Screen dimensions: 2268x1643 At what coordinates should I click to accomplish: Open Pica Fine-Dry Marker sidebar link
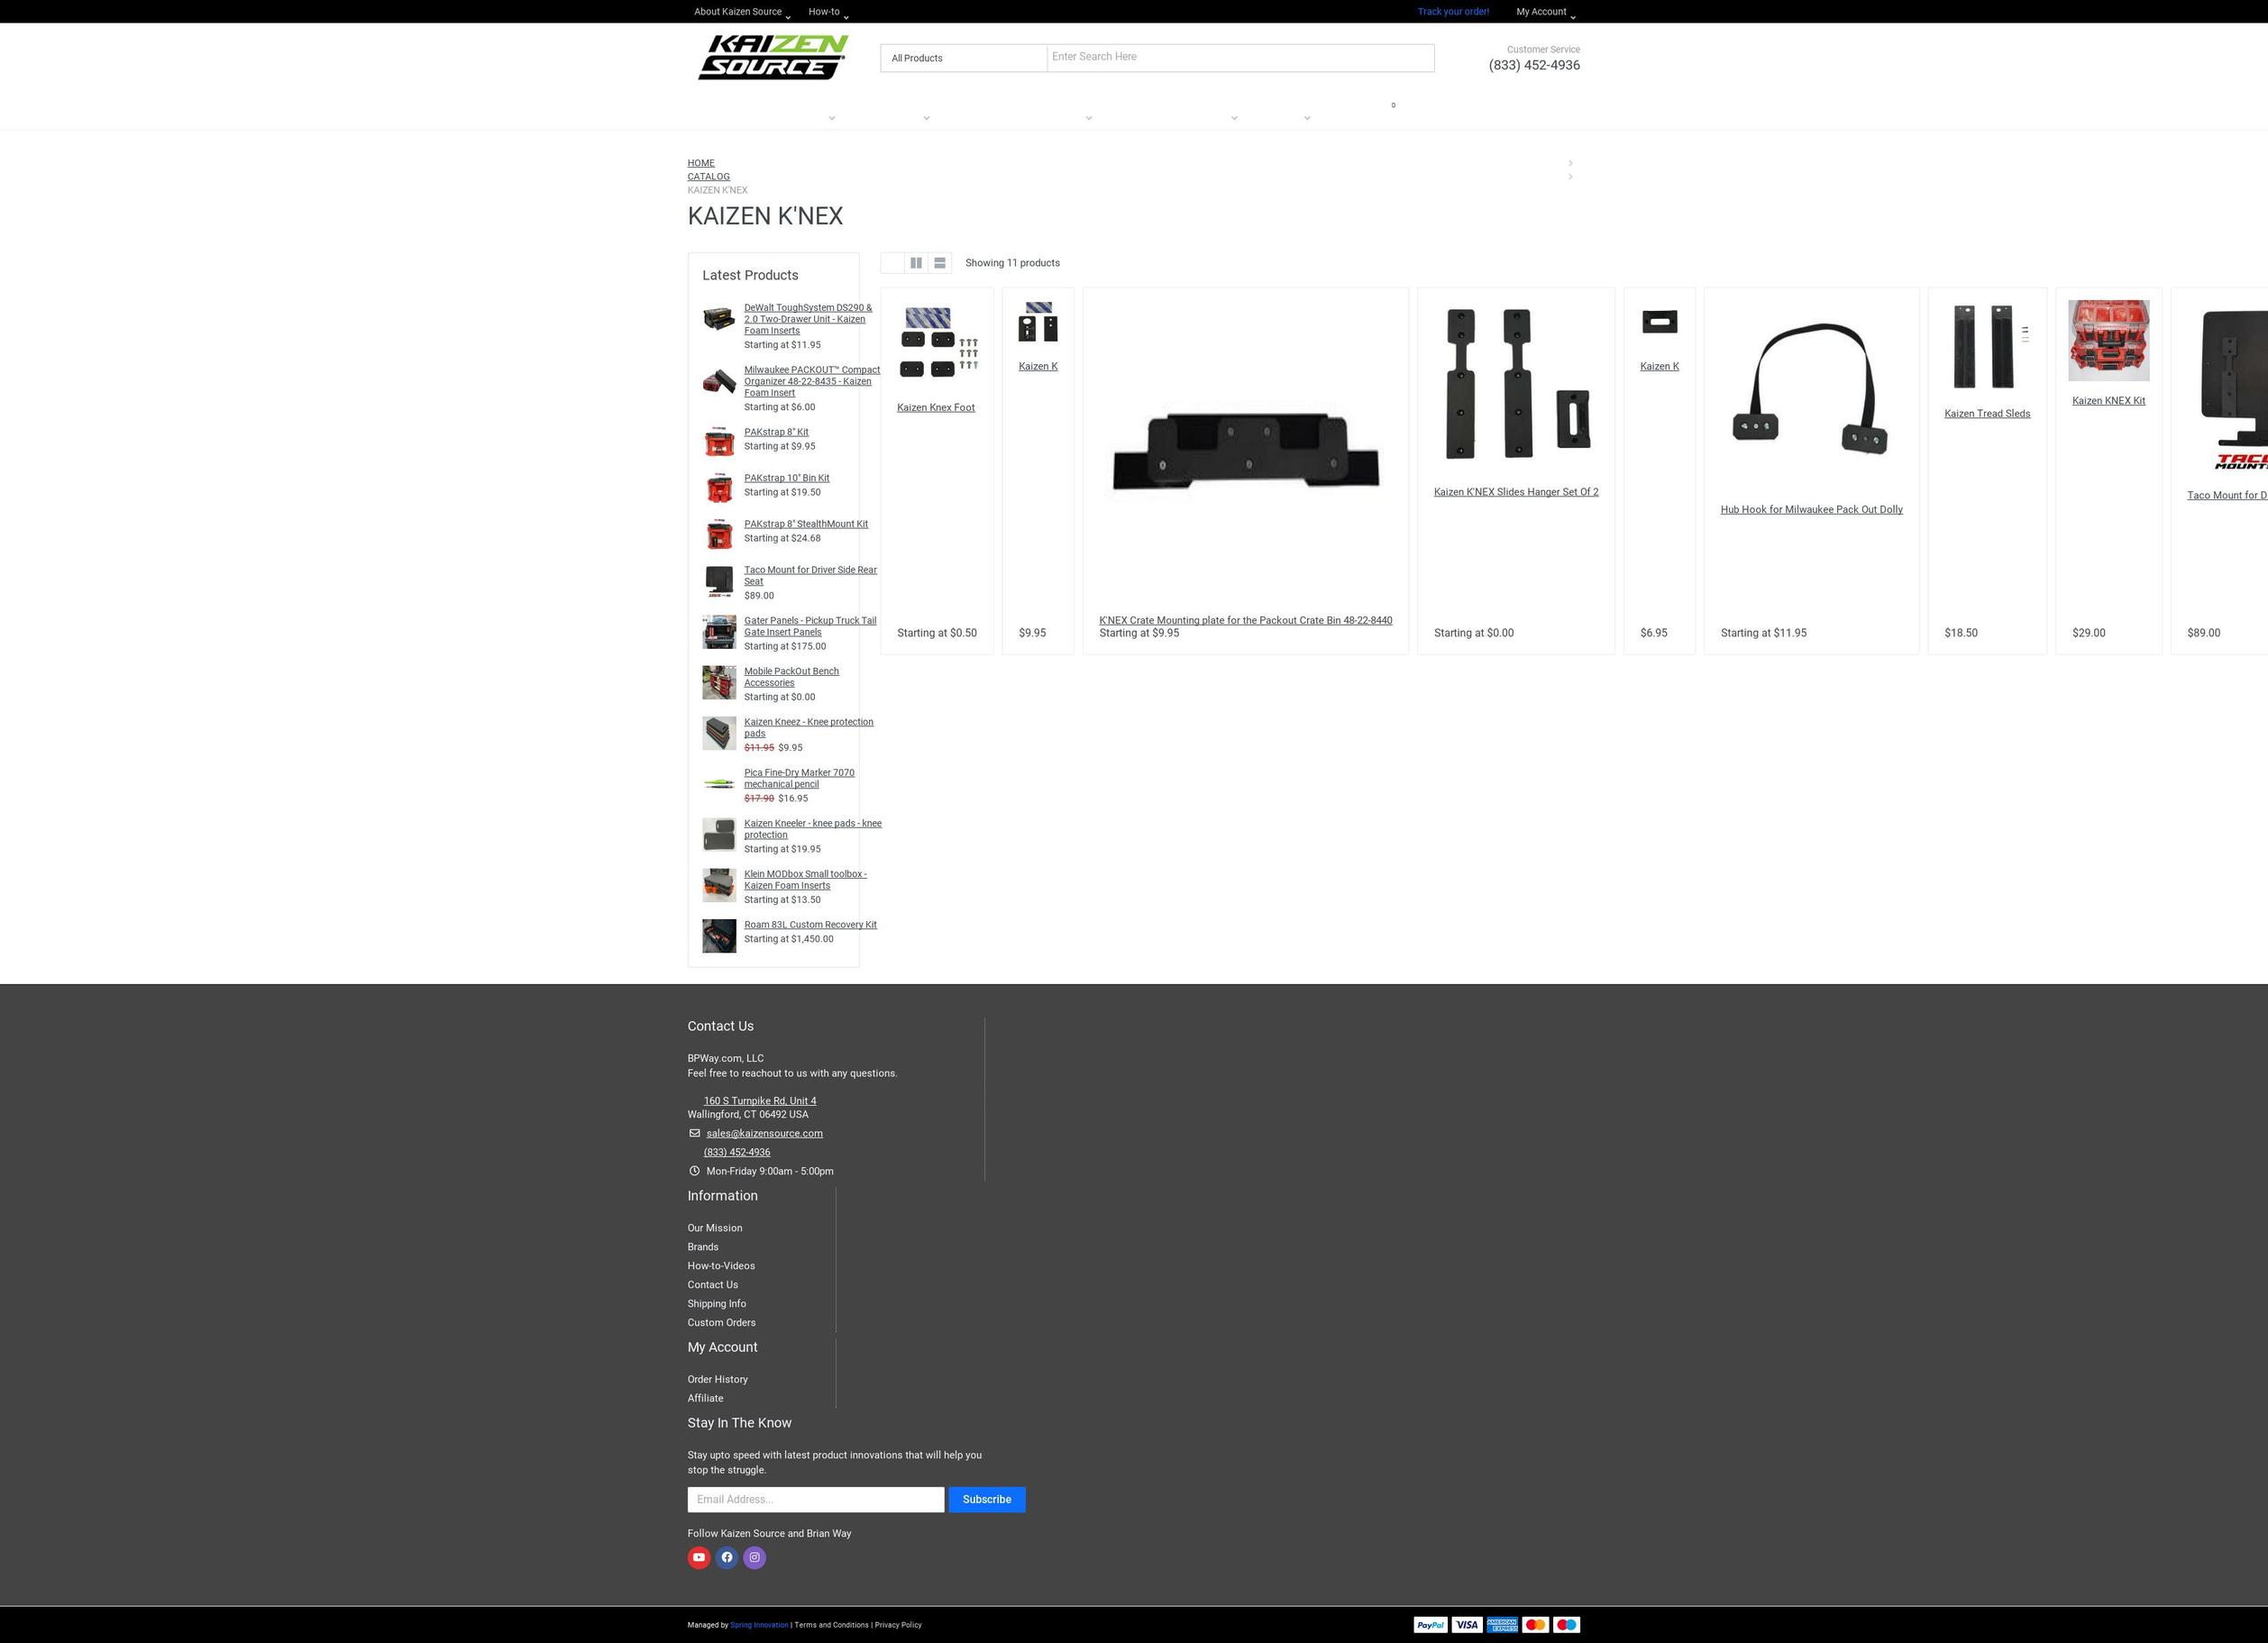pos(799,778)
